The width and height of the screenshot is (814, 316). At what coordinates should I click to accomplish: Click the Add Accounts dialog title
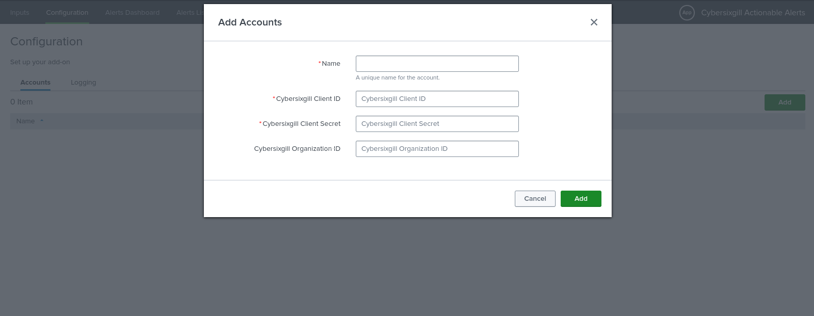click(x=250, y=22)
